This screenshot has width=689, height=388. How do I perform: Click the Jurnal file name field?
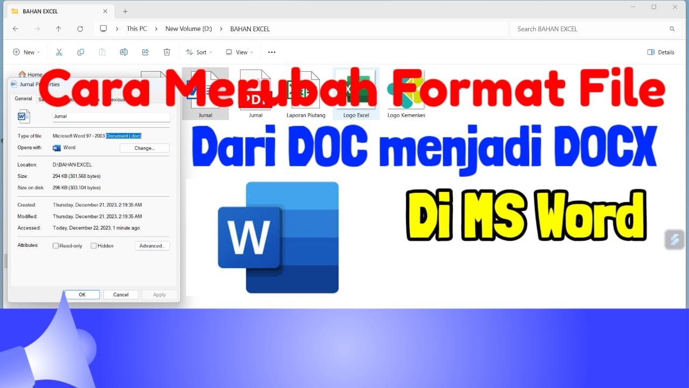point(111,116)
